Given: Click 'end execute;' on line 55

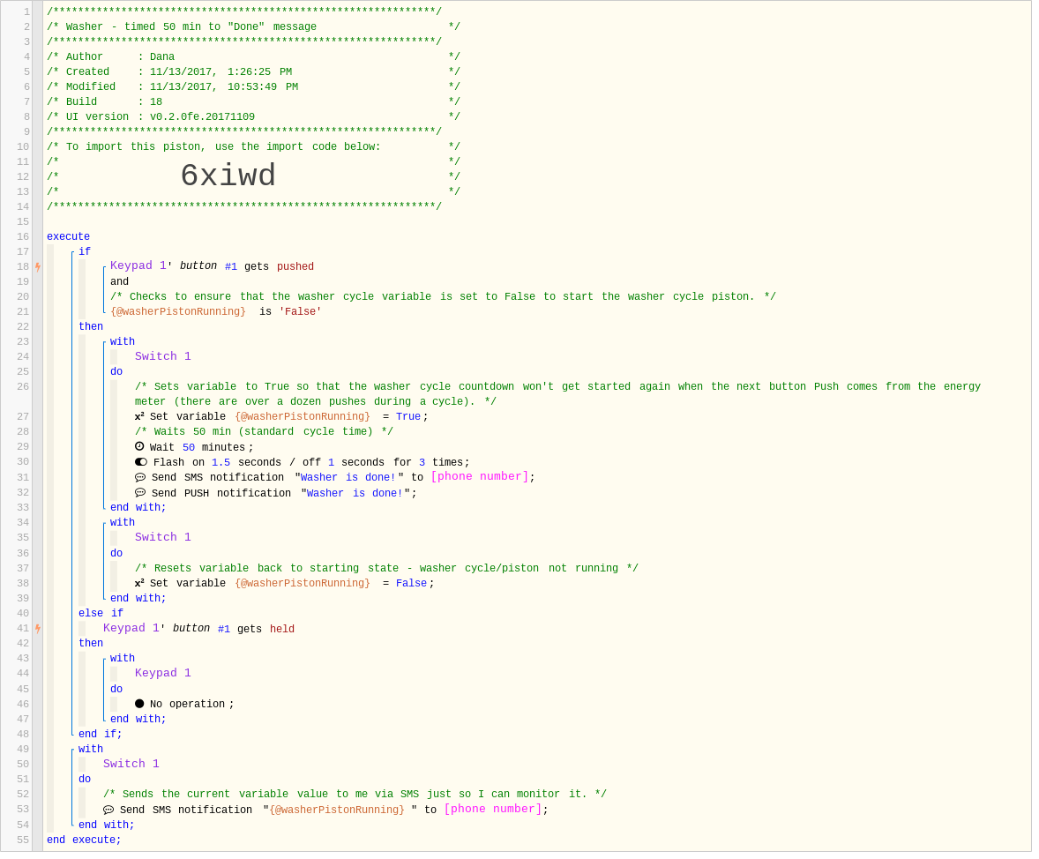Looking at the screenshot, I should coord(84,840).
